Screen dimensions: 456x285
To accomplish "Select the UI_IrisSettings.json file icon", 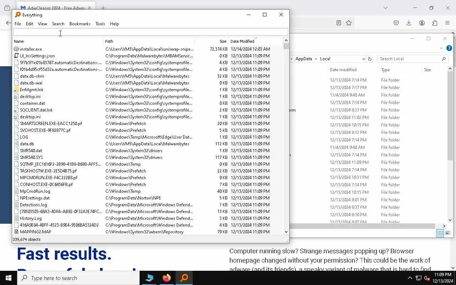I will pos(16,56).
